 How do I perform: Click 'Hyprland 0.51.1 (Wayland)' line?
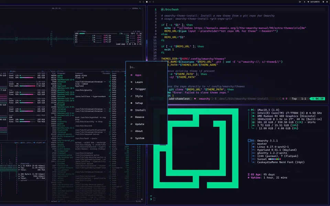point(277,150)
